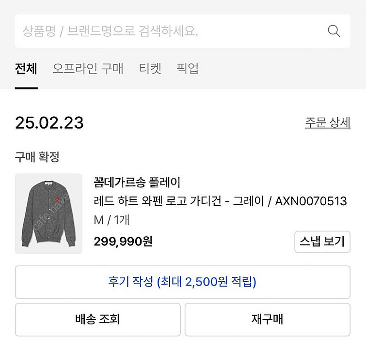Click the 배송 조회 delivery tracking button
Screen dimensions: 366x363
click(97, 319)
